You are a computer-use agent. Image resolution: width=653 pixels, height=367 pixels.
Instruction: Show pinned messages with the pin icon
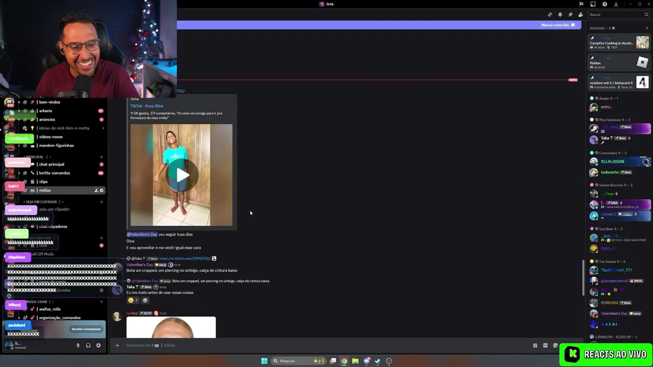[x=570, y=14]
